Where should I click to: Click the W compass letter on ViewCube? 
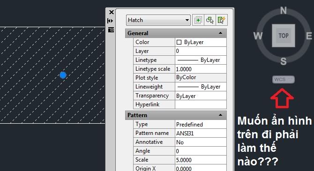pyautogui.click(x=258, y=36)
